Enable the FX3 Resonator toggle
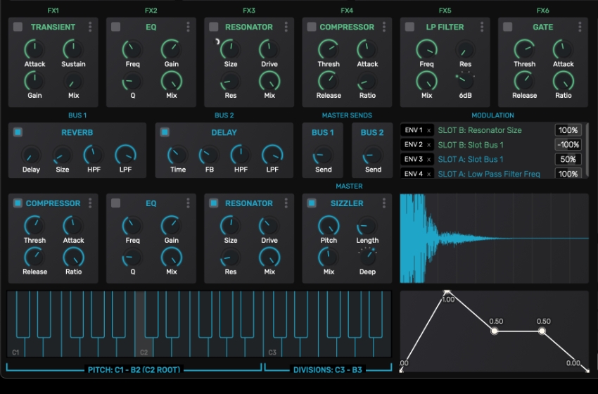Image resolution: width=598 pixels, height=394 pixels. point(214,27)
